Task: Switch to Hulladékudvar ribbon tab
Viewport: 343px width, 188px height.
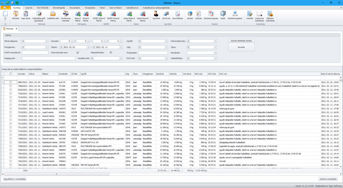Action: click(x=132, y=8)
